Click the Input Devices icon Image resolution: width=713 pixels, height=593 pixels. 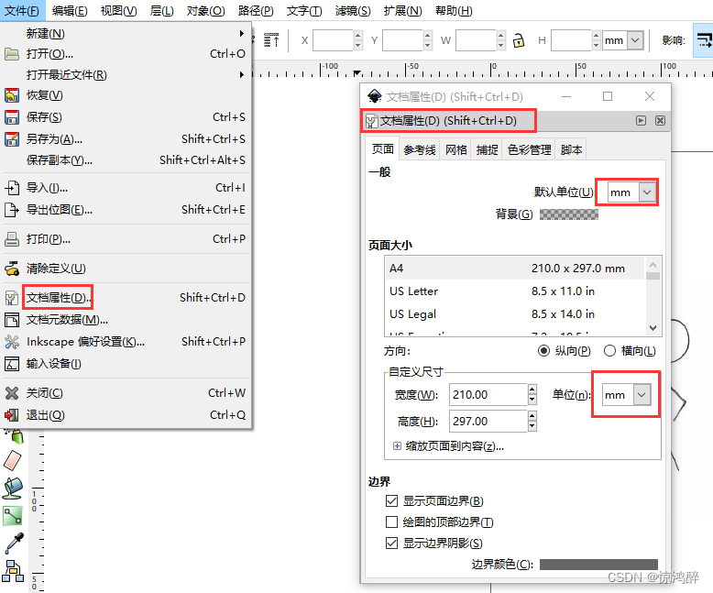[x=11, y=364]
